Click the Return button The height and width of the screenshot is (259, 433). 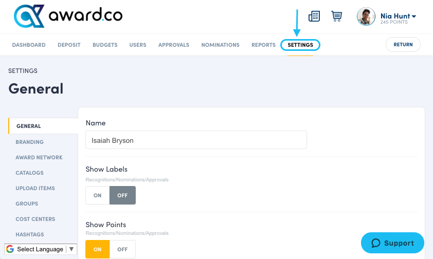[403, 45]
